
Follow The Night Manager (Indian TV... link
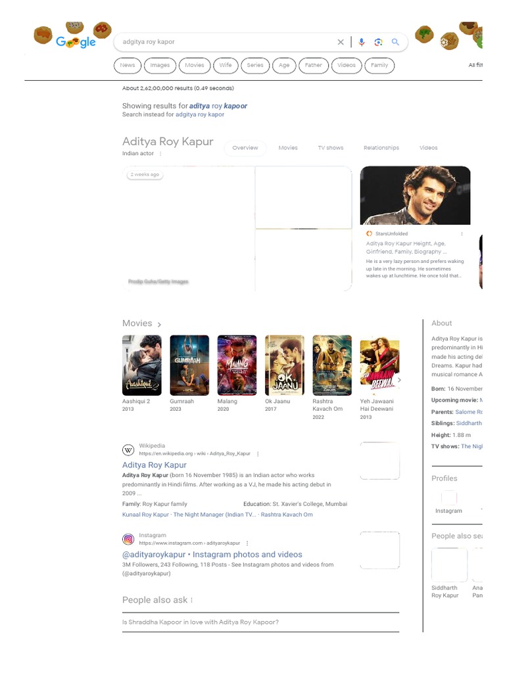click(215, 515)
